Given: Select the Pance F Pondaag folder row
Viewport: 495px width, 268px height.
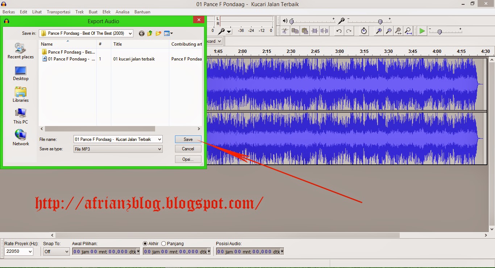Looking at the screenshot, I should pyautogui.click(x=68, y=52).
